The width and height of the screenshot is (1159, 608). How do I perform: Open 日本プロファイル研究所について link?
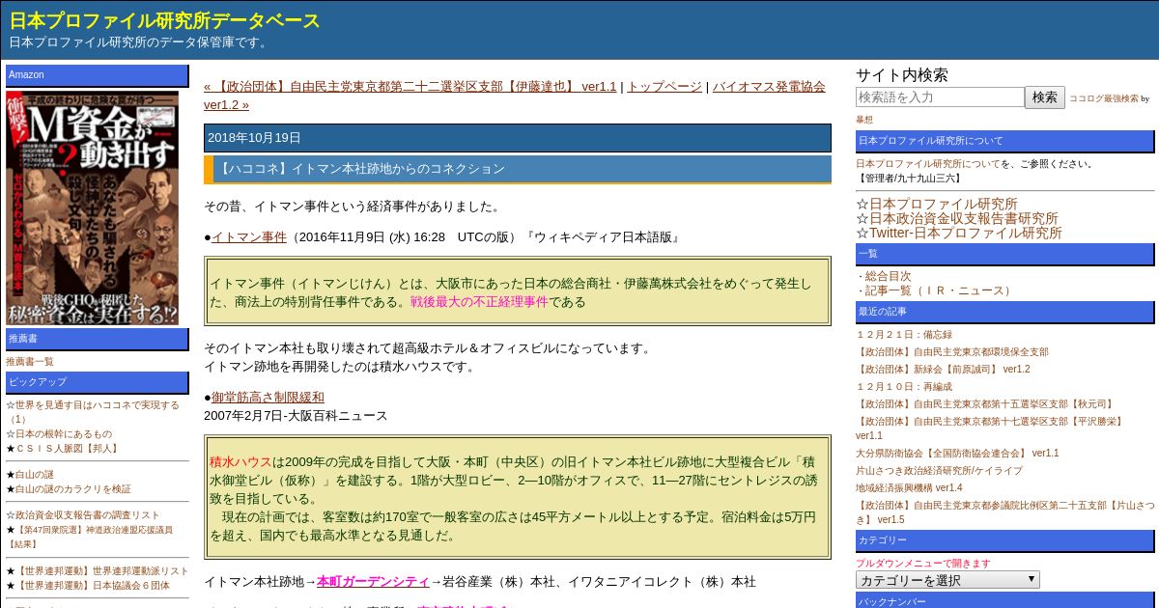coord(928,164)
